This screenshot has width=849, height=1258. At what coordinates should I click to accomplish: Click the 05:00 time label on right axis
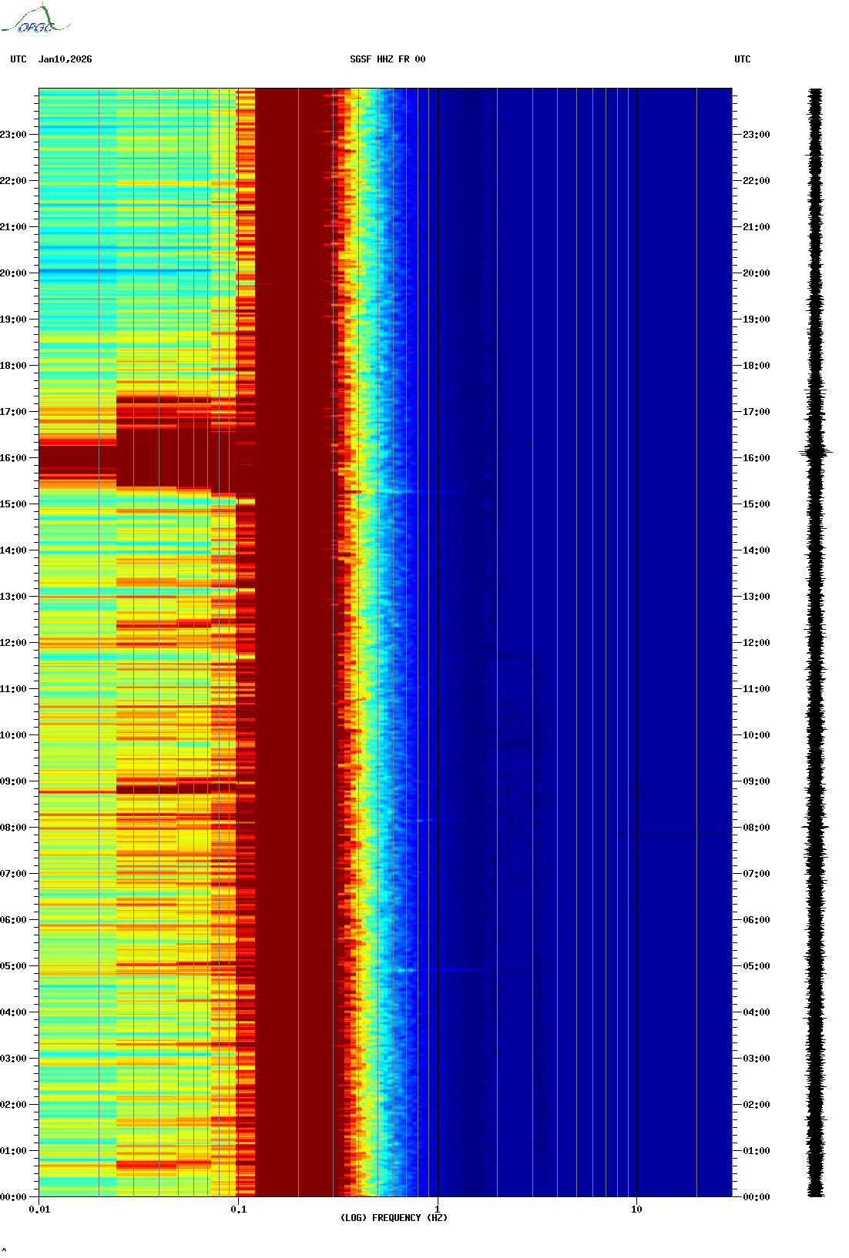click(x=756, y=966)
